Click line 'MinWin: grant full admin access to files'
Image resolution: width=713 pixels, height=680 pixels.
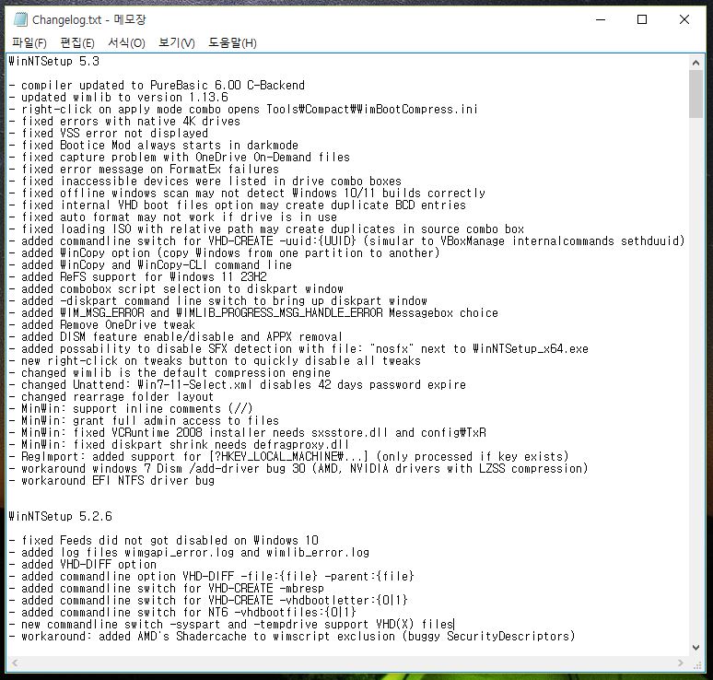(144, 420)
